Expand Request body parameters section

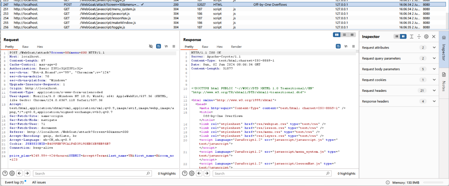pos(434,69)
